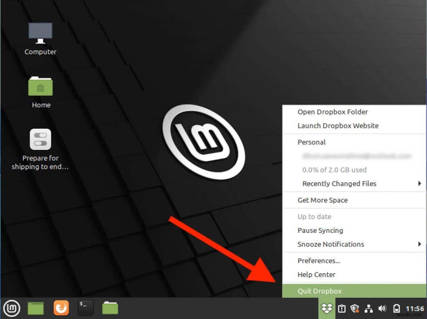
Task: Open Dropbox Preferences from the menu
Action: click(x=319, y=261)
